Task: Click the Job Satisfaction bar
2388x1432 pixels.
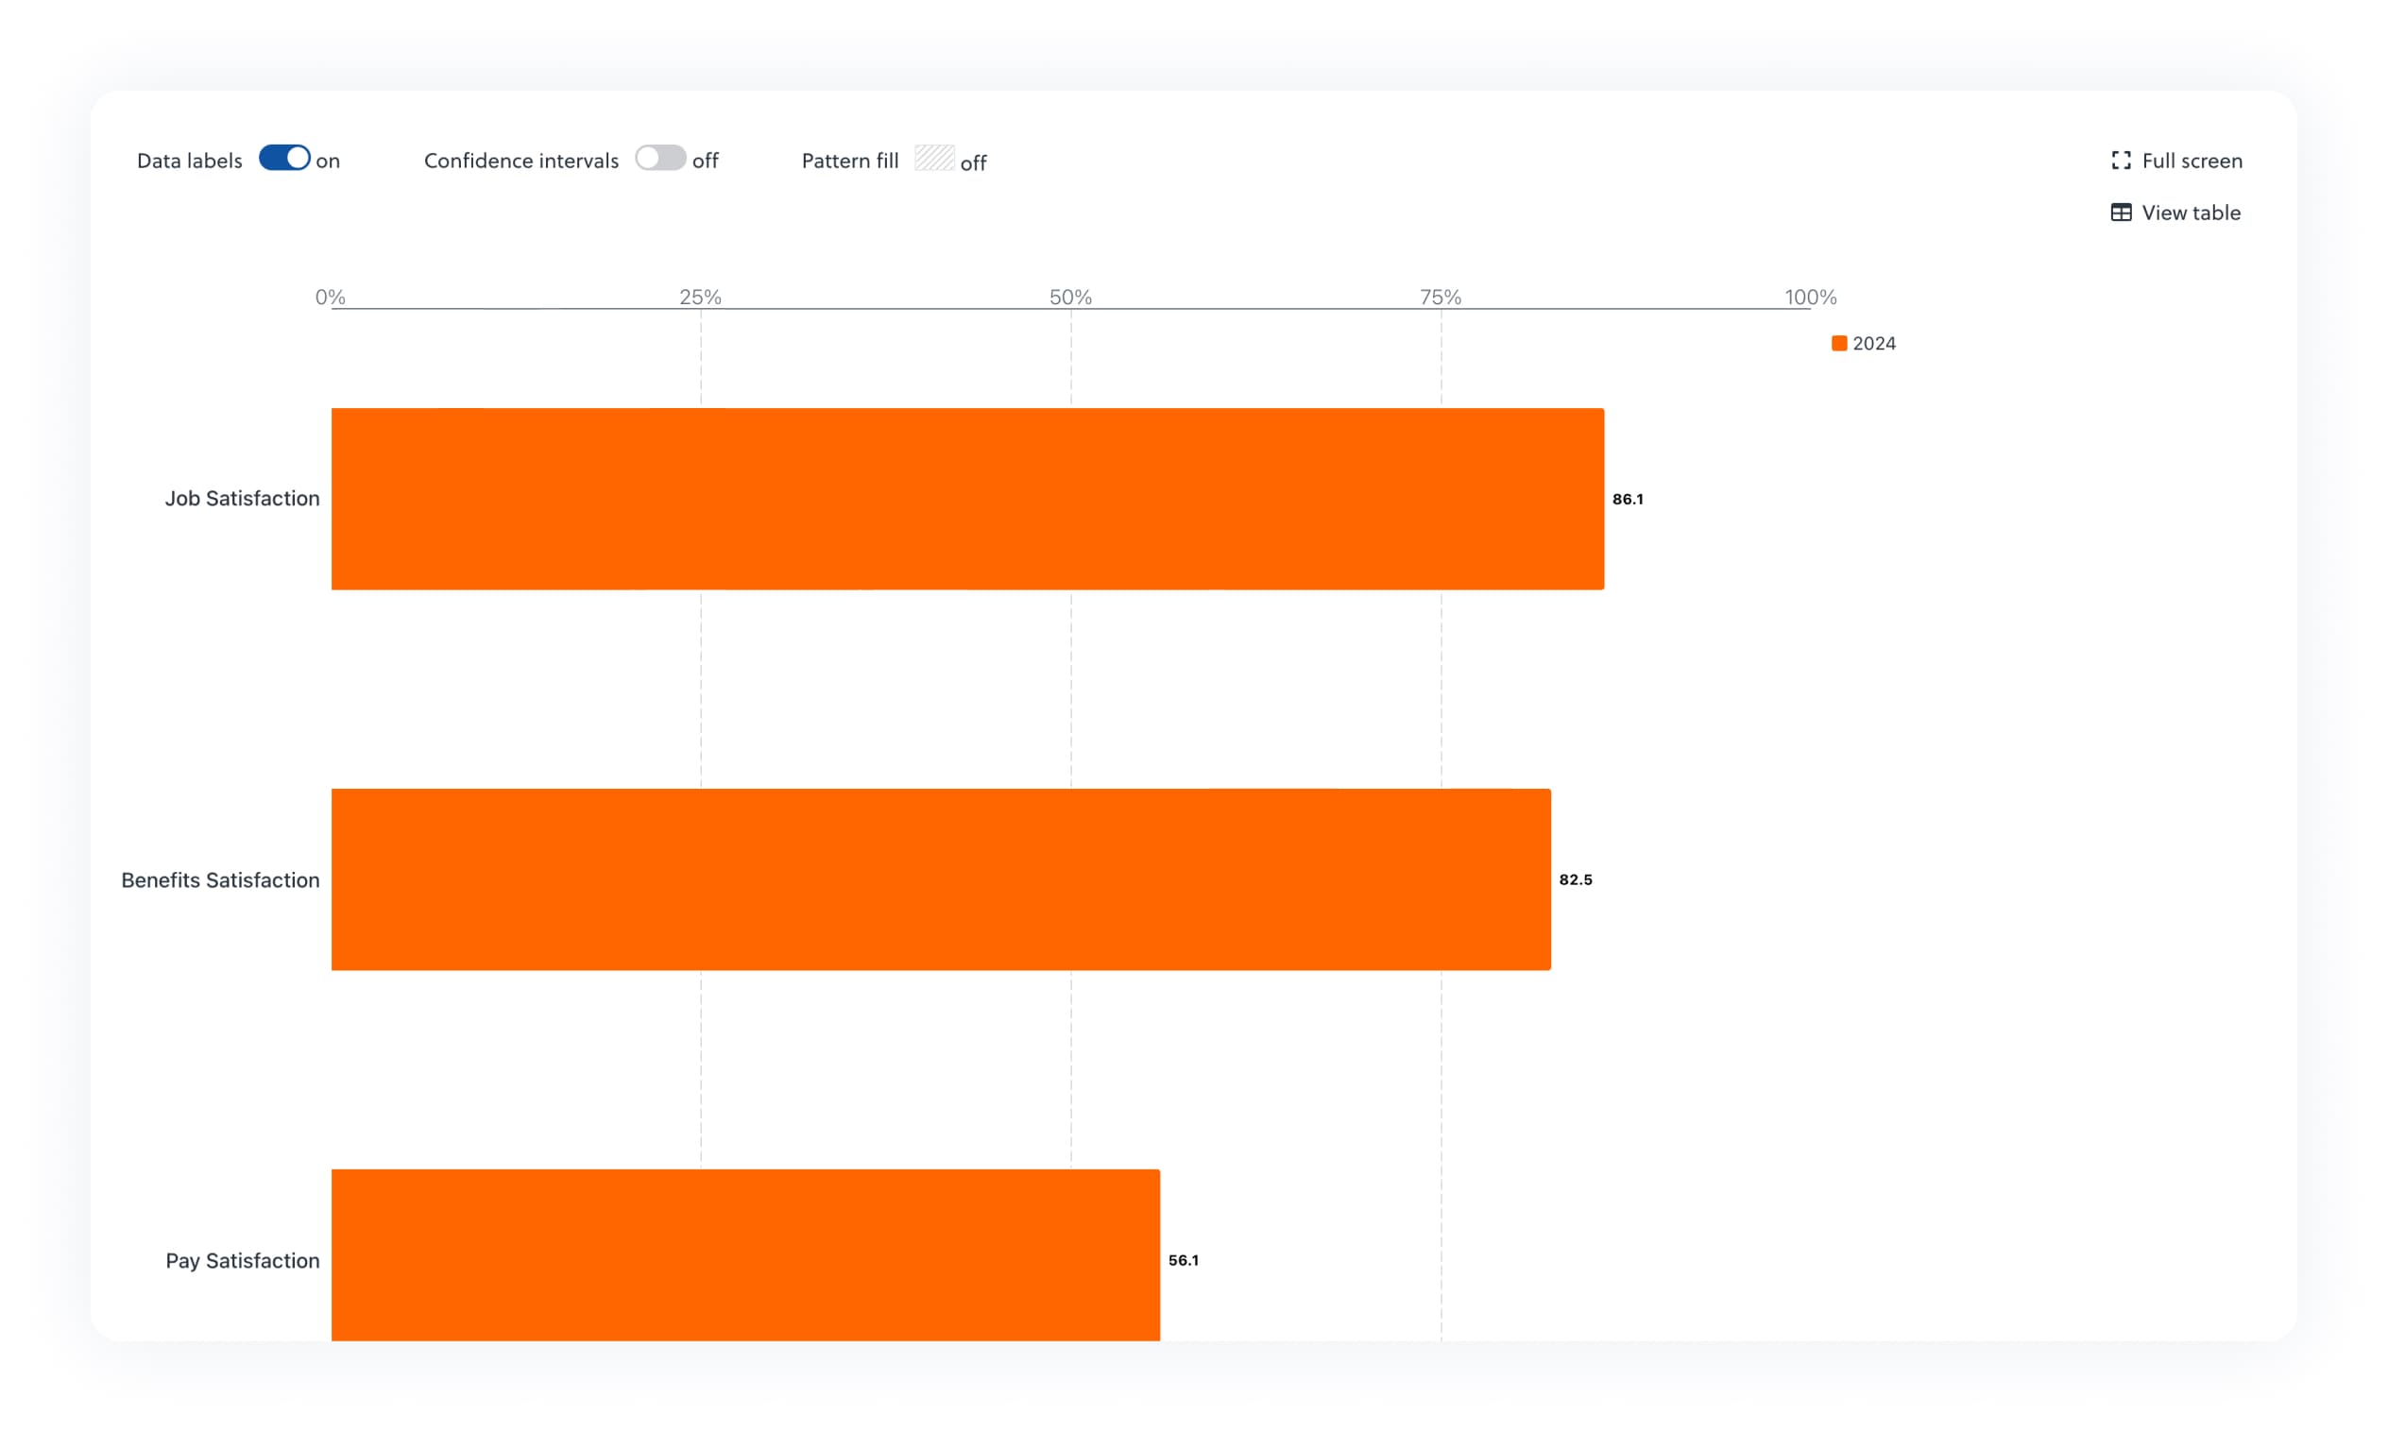Action: (x=966, y=499)
